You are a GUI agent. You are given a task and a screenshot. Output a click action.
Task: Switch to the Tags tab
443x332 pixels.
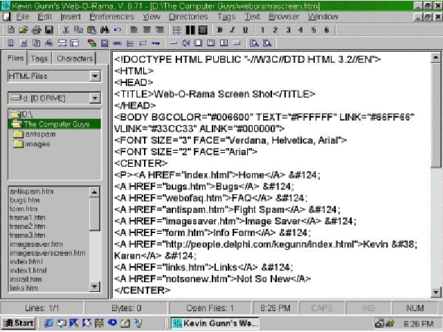coord(39,59)
